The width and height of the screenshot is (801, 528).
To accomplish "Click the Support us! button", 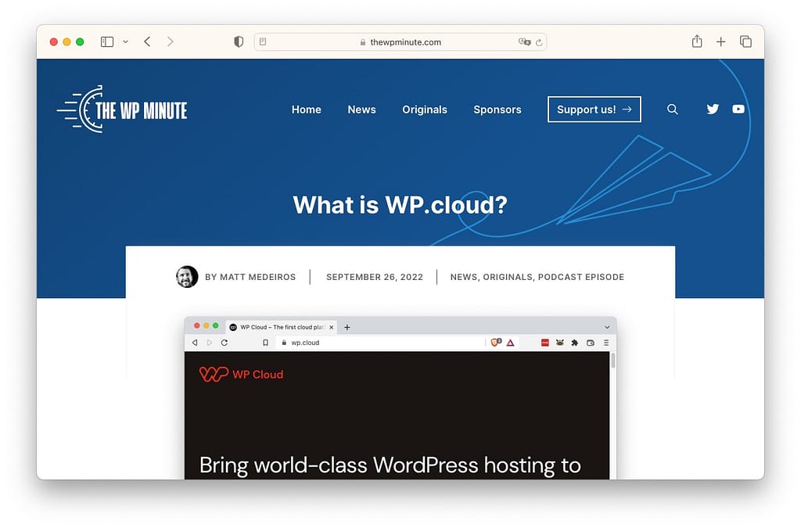I will pyautogui.click(x=594, y=110).
